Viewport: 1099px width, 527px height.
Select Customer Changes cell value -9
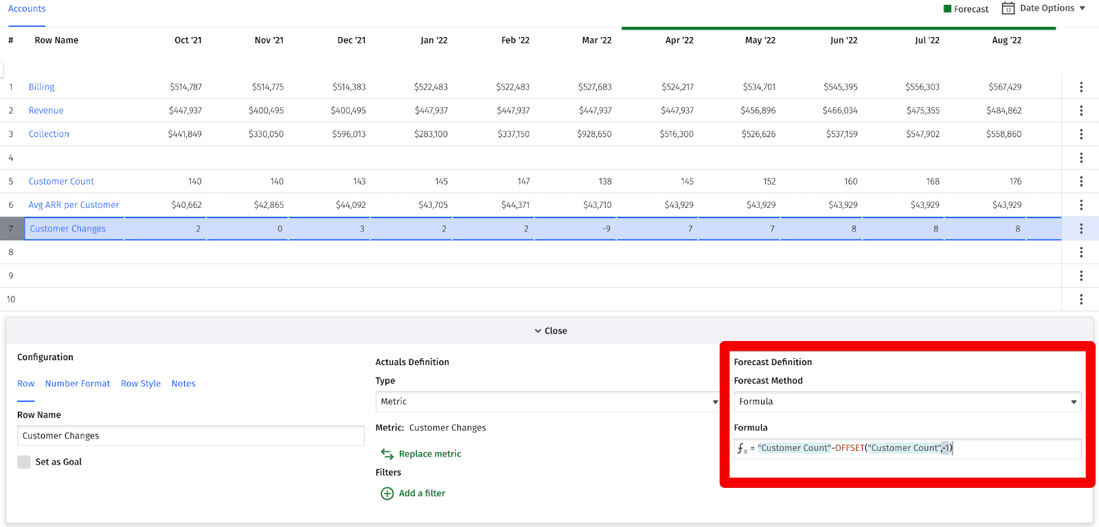tap(607, 229)
